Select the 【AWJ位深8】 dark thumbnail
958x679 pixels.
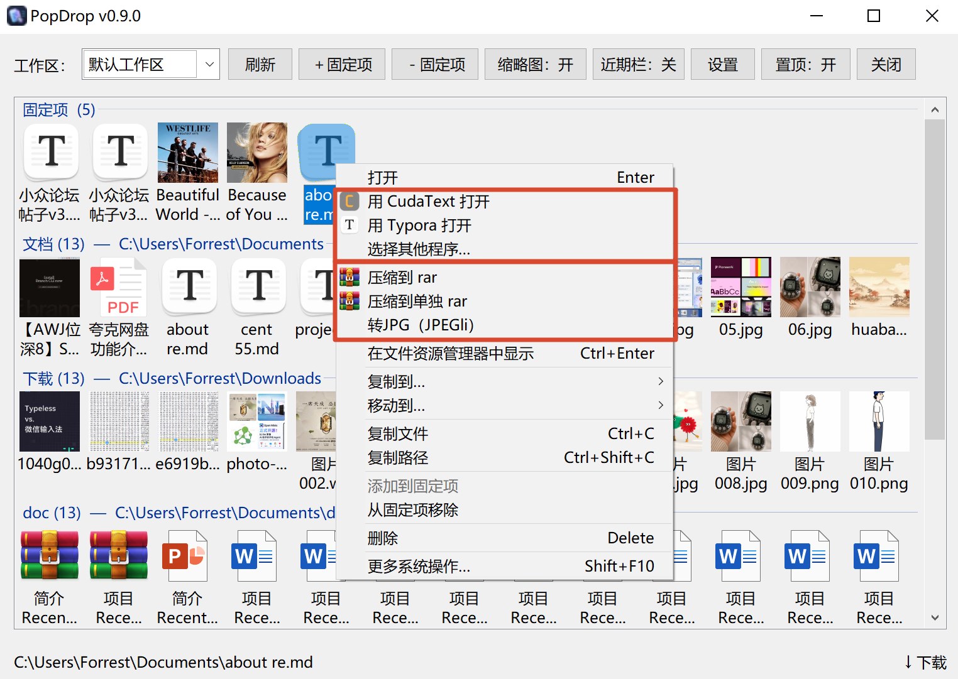50,287
